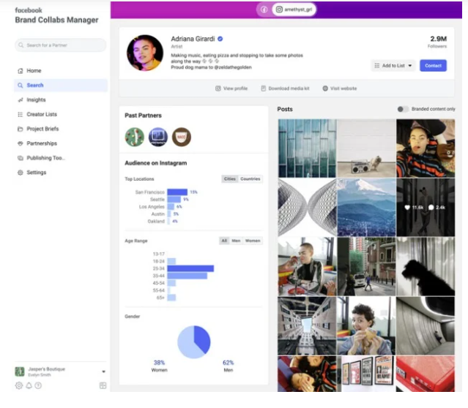This screenshot has width=468, height=408.
Task: Click the blue verified badge next to Adriana Girardi
Action: (220, 39)
